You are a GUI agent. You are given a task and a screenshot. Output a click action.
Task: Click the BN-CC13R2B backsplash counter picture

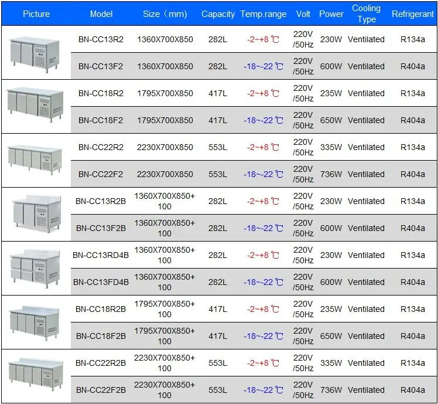(36, 214)
